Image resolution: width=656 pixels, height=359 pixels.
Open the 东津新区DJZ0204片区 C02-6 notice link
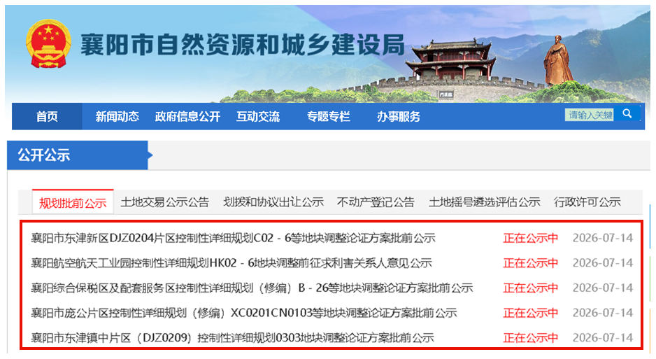233,238
